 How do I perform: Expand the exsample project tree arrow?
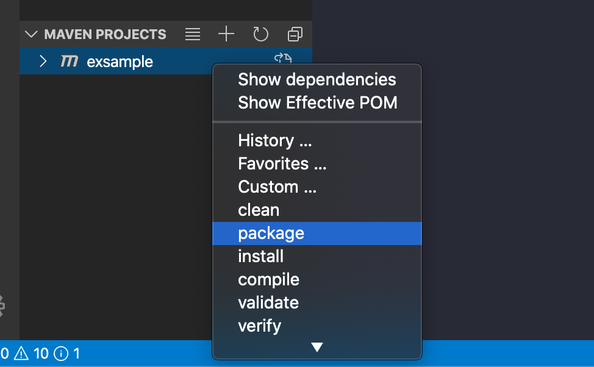point(41,61)
